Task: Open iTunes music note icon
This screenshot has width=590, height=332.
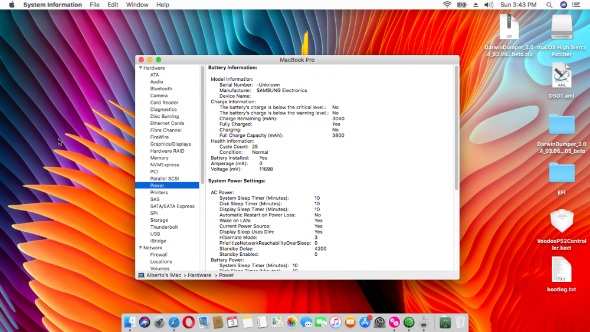Action: point(335,322)
